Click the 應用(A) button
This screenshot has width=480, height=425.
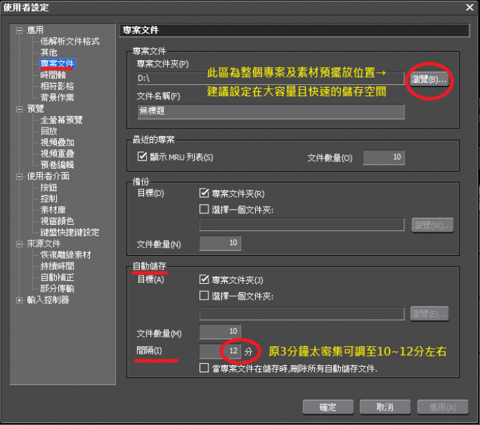[x=442, y=407]
